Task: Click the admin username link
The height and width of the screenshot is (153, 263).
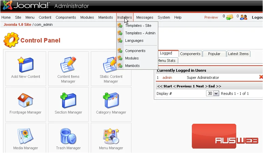Action: click(167, 78)
